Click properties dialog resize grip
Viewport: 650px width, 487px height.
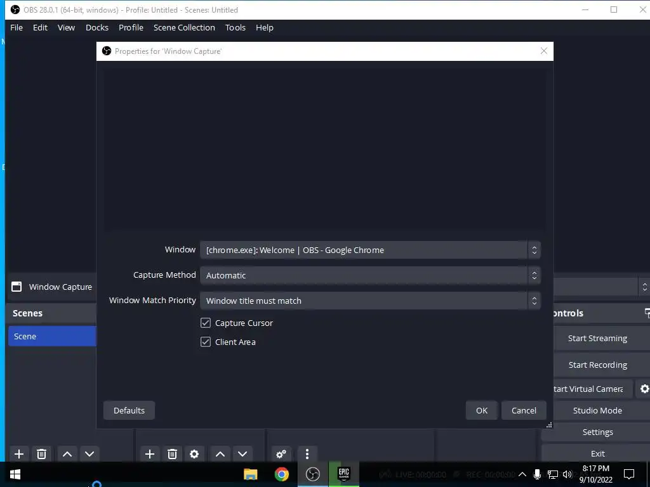549,425
